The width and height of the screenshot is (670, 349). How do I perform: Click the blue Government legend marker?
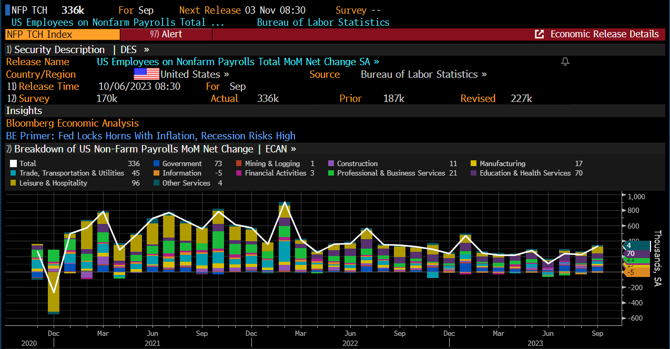tap(156, 163)
